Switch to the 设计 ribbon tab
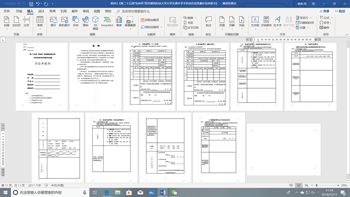The width and height of the screenshot is (350, 197). tap(41, 11)
